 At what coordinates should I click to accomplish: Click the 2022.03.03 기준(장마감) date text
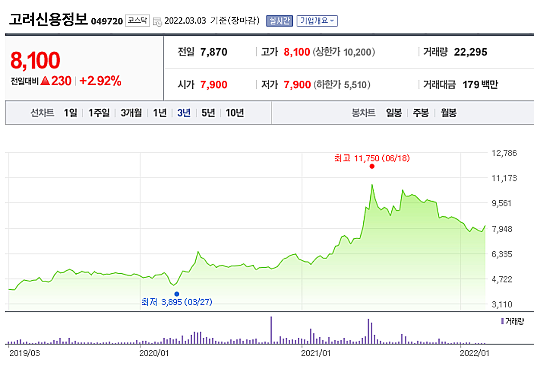(x=212, y=21)
